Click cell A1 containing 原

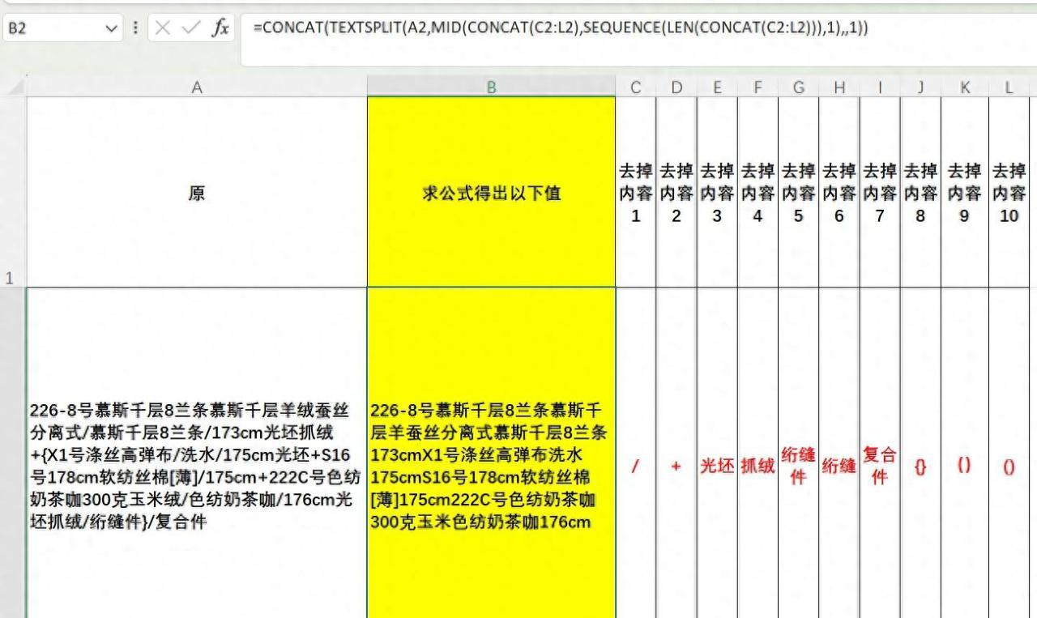pos(196,192)
